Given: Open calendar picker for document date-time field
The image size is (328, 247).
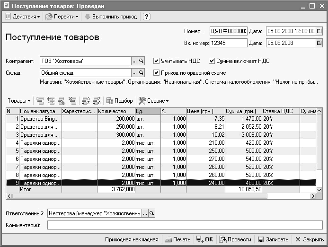Looking at the screenshot, I should 319,31.
